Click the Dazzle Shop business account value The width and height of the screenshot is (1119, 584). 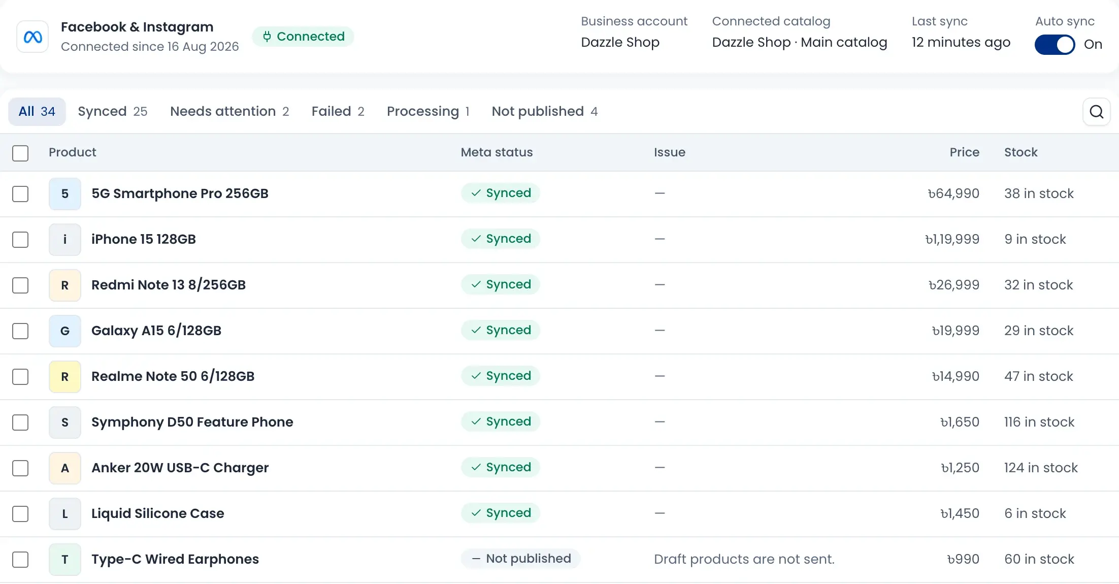coord(620,42)
